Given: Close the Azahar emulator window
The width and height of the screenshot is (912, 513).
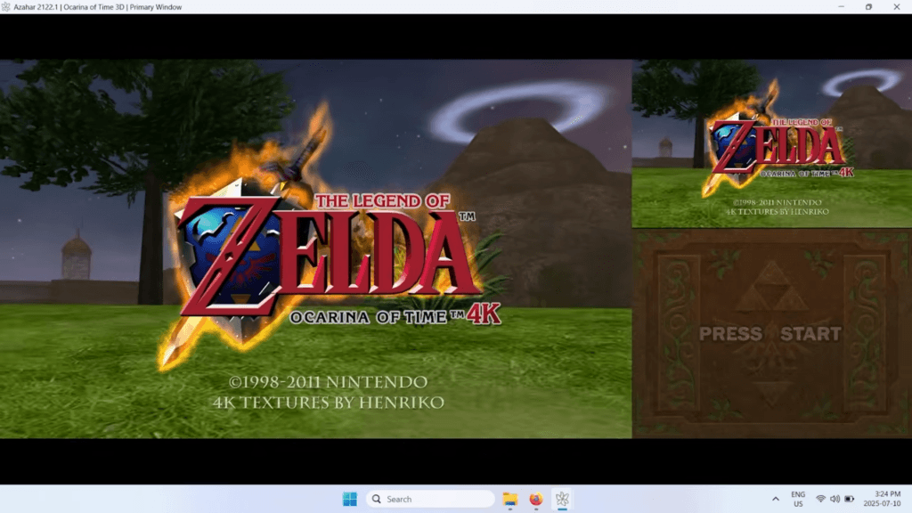Looking at the screenshot, I should tap(896, 7).
